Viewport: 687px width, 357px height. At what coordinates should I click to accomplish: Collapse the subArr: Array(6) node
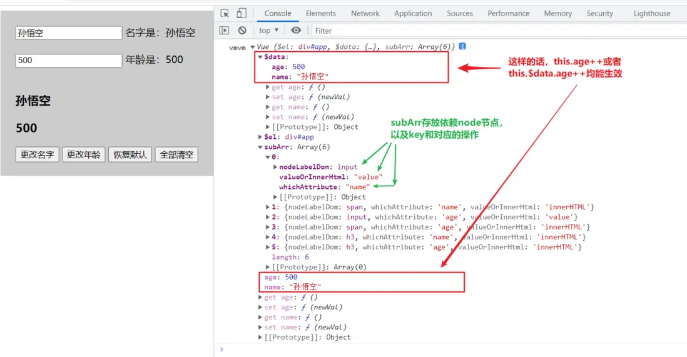click(260, 147)
